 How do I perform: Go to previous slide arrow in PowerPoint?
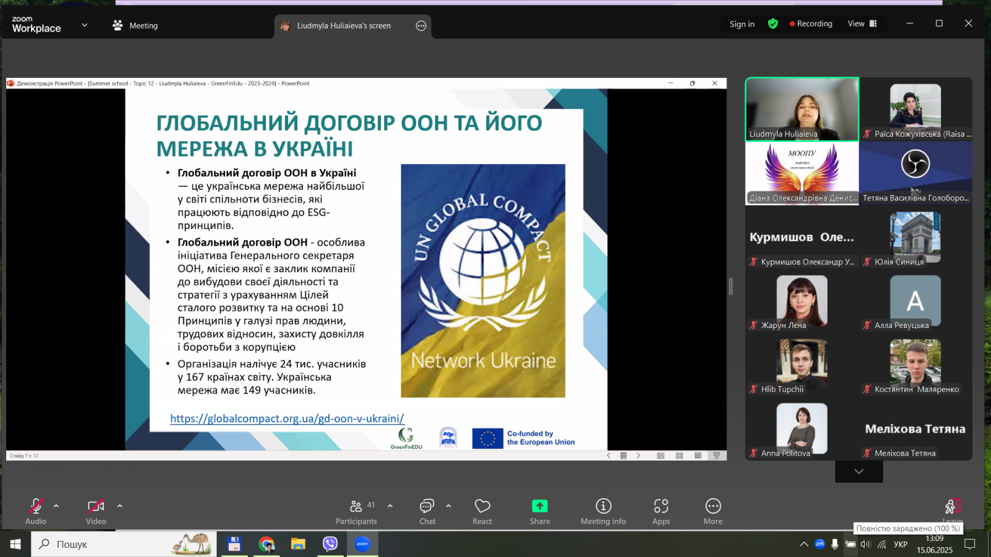(x=609, y=456)
